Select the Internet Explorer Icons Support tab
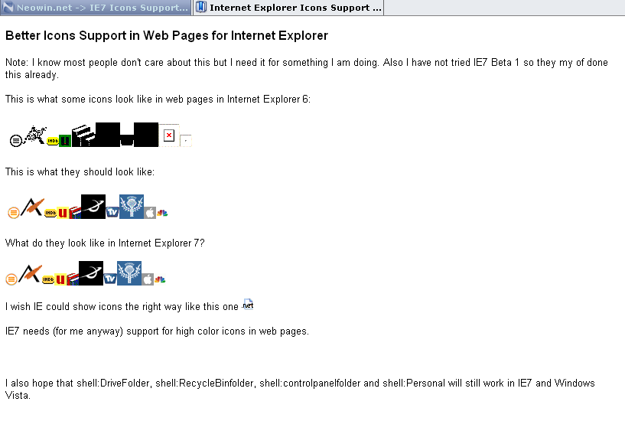The image size is (625, 421). coord(288,8)
